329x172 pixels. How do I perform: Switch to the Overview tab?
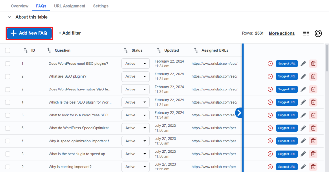click(x=20, y=6)
